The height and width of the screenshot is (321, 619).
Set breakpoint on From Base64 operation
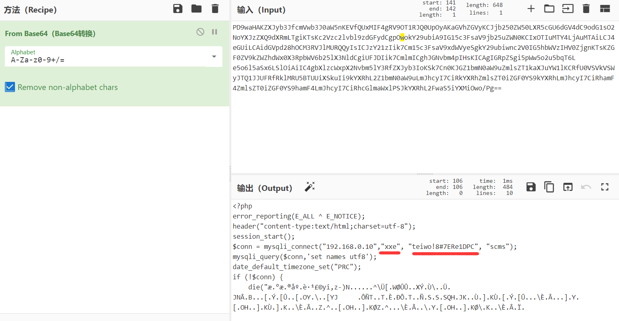[x=215, y=32]
